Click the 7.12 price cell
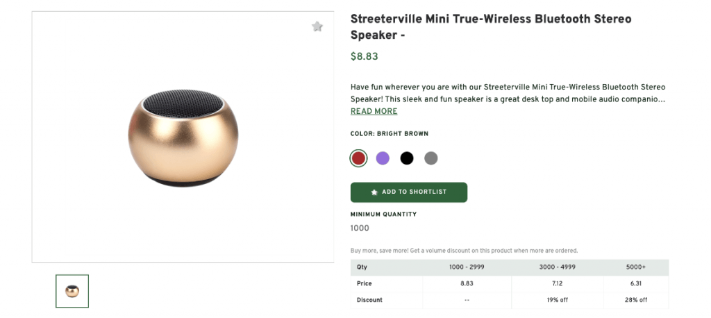The image size is (711, 318). point(558,284)
